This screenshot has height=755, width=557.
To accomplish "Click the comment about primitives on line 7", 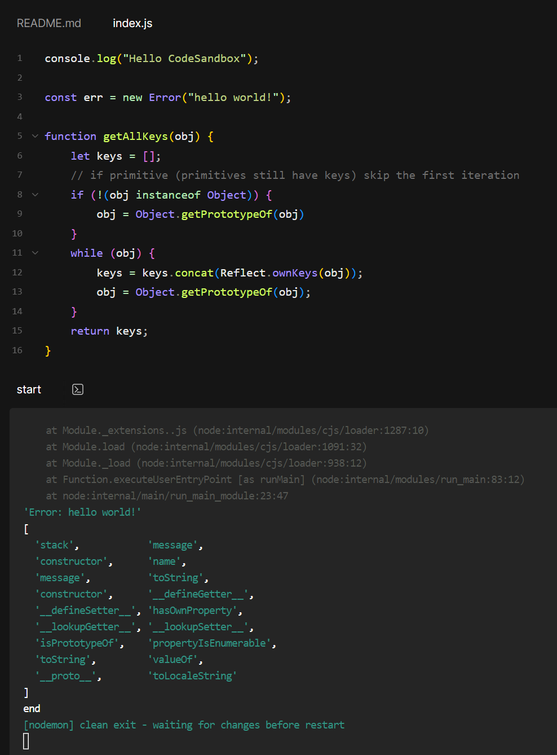I will [x=295, y=175].
